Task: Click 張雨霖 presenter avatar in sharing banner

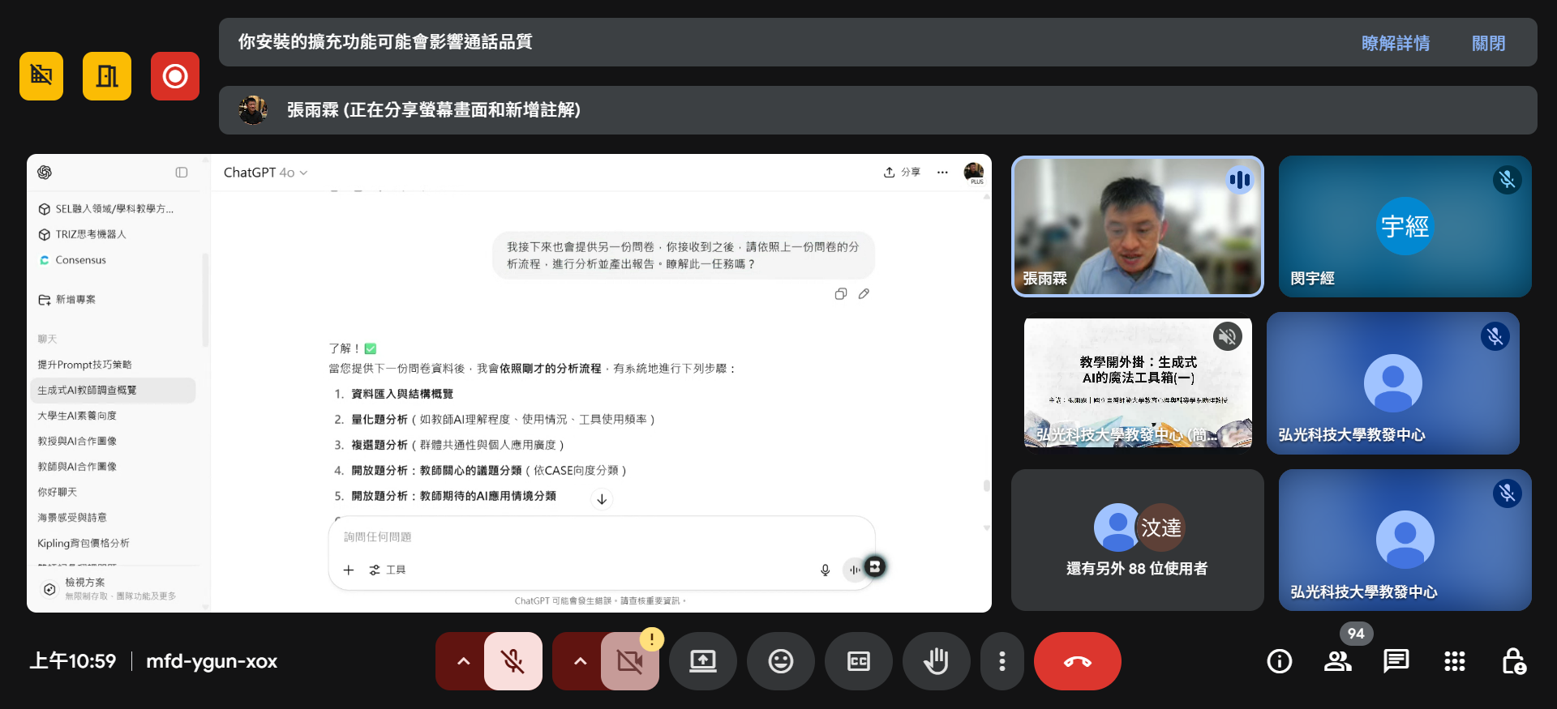Action: [253, 109]
